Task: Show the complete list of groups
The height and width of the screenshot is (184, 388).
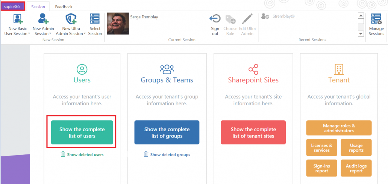Action: click(167, 132)
